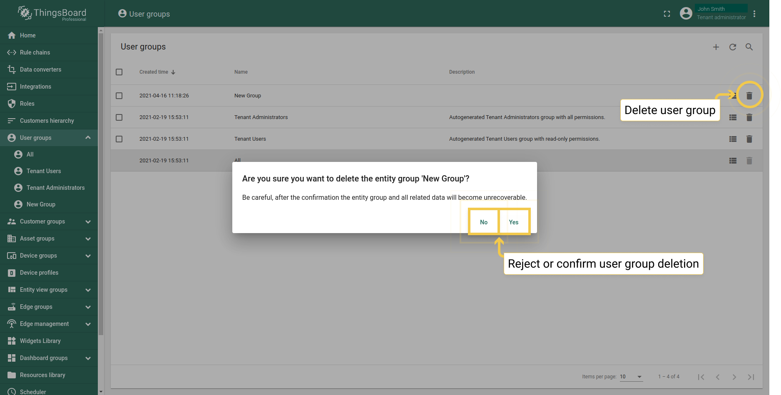Open Home in the sidebar menu
The height and width of the screenshot is (395, 781).
[49, 35]
